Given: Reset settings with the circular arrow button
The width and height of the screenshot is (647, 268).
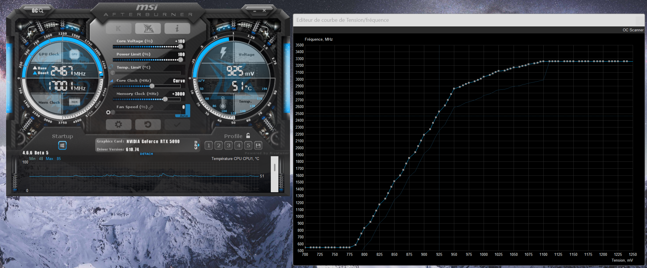Looking at the screenshot, I should coord(148,125).
